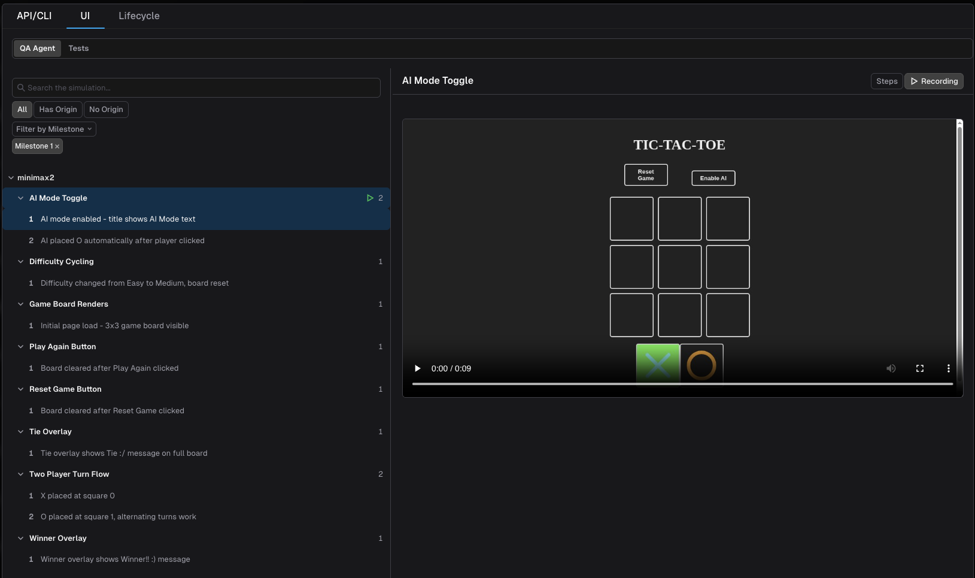Select 'O placed at square 1, alternating turns work'
The width and height of the screenshot is (975, 578).
pos(196,517)
